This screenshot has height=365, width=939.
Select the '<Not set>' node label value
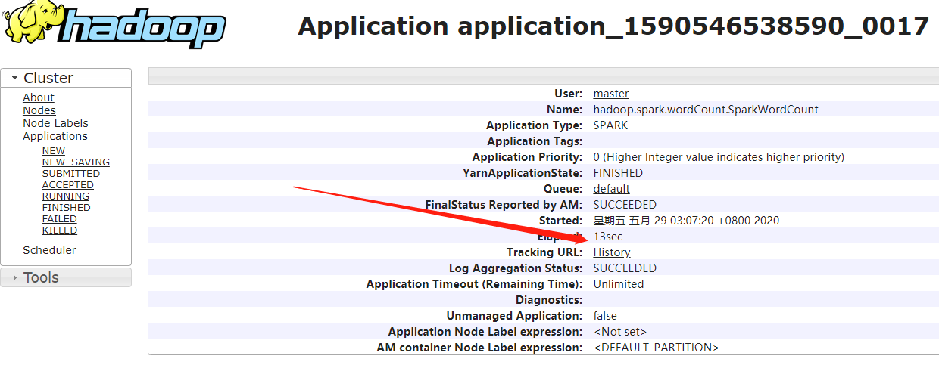[x=620, y=332]
